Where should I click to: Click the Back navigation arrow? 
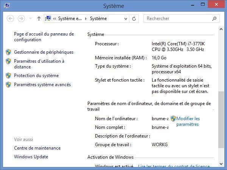(x=11, y=19)
